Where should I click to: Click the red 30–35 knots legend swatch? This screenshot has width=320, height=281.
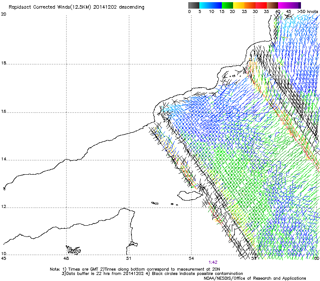261,5
